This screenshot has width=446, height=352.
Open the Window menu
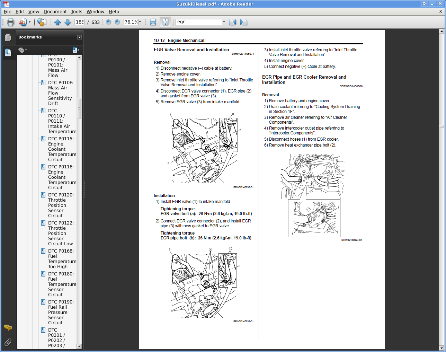point(95,11)
